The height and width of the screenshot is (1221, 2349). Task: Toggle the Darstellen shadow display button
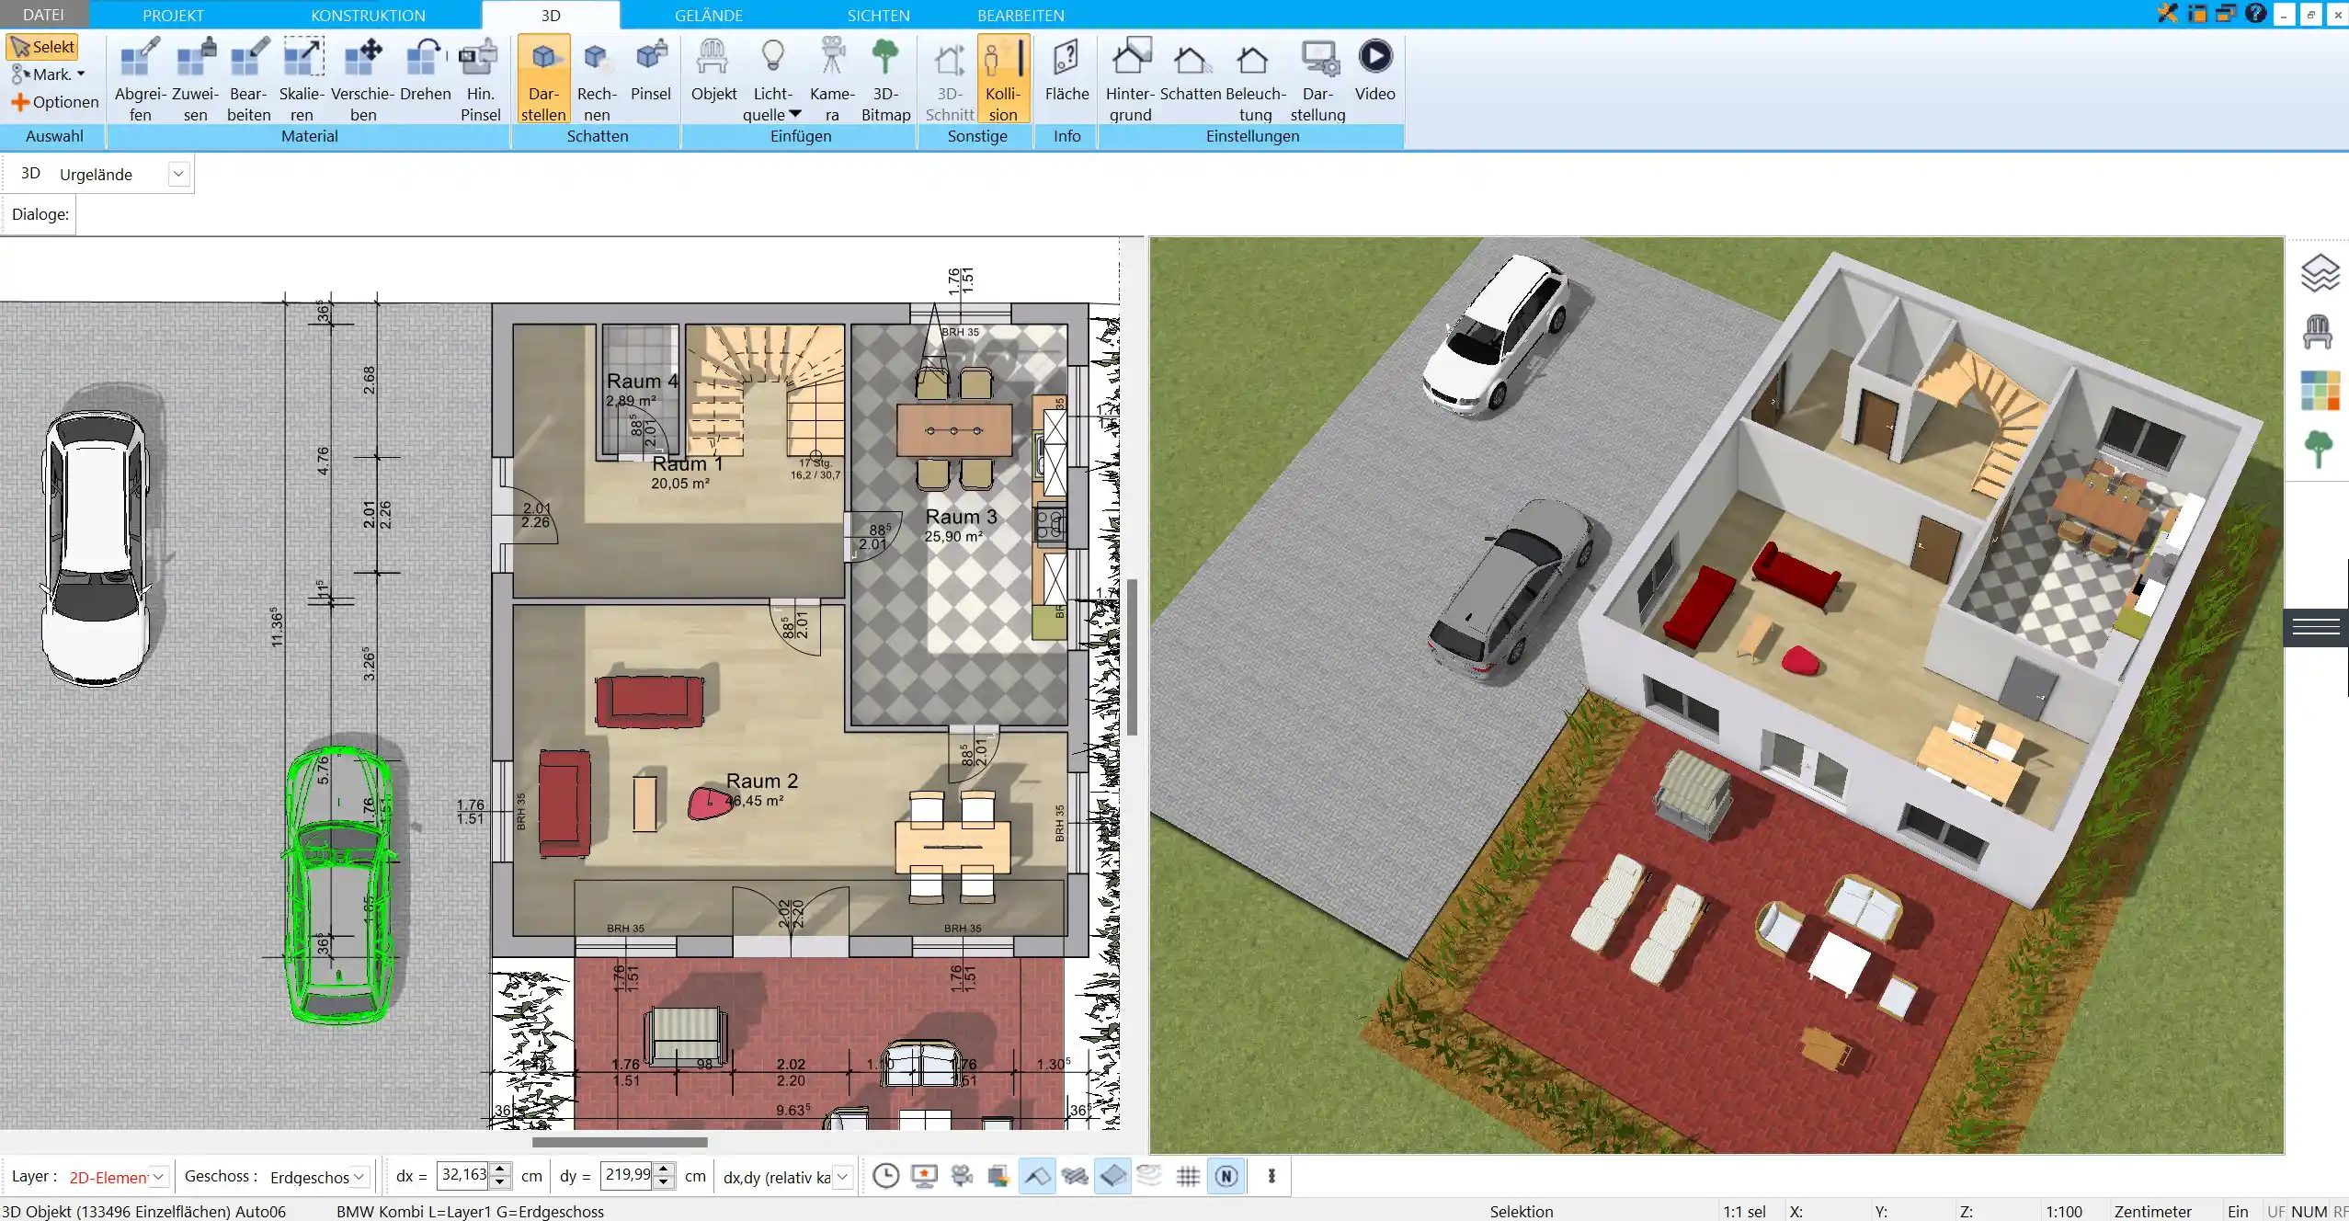(543, 79)
